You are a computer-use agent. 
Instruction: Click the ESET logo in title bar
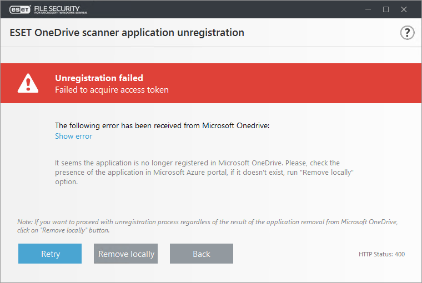19,9
